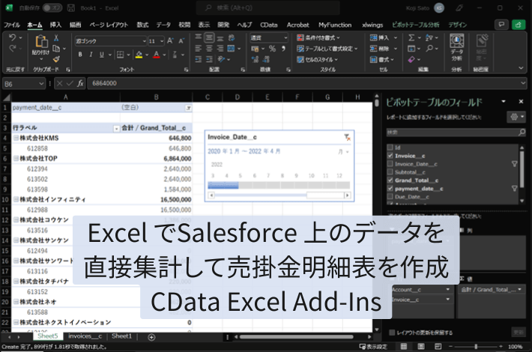This screenshot has width=532, height=352.
Task: Clear filter on Invoice_Date__c timeline
Action: point(347,137)
